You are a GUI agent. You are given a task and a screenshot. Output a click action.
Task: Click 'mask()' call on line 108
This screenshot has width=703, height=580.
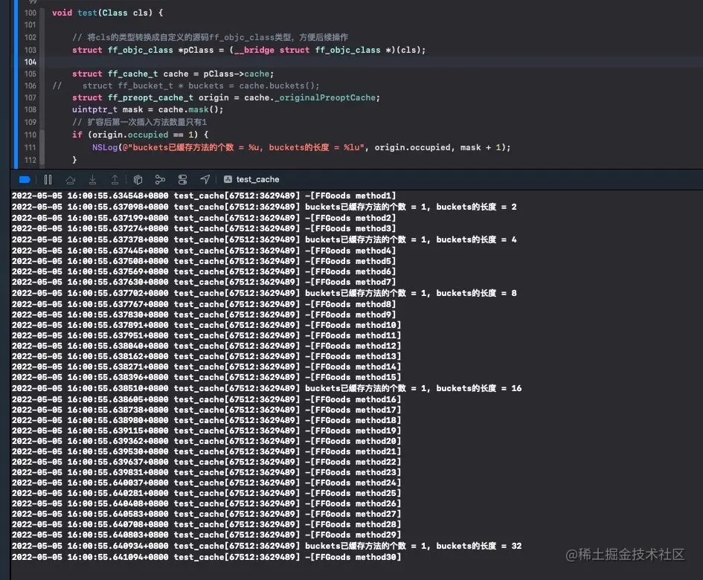(x=205, y=110)
